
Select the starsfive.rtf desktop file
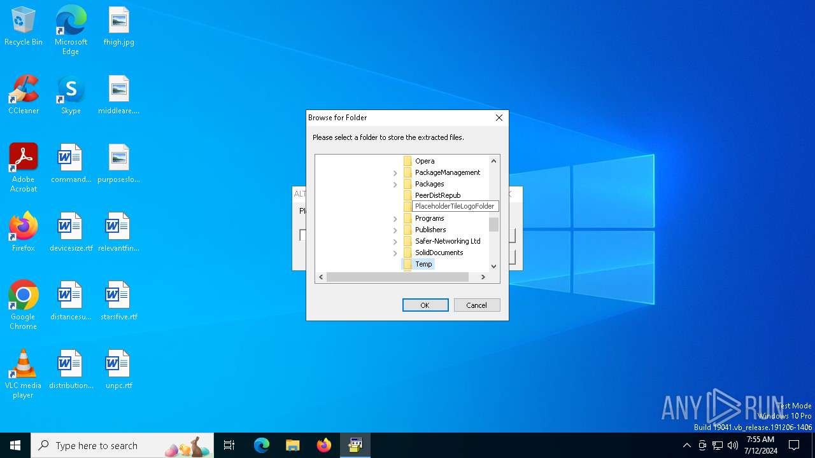(x=119, y=302)
